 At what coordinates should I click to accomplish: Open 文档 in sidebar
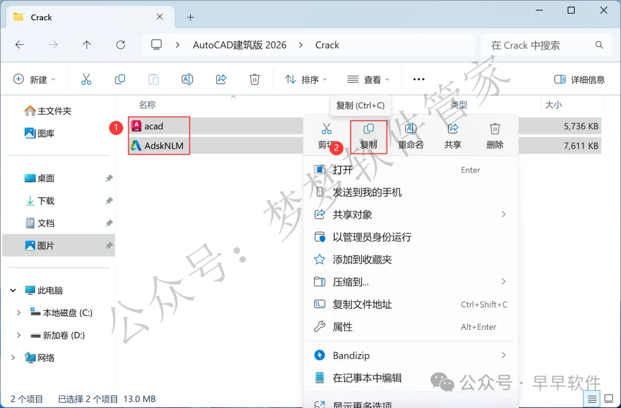click(x=40, y=223)
